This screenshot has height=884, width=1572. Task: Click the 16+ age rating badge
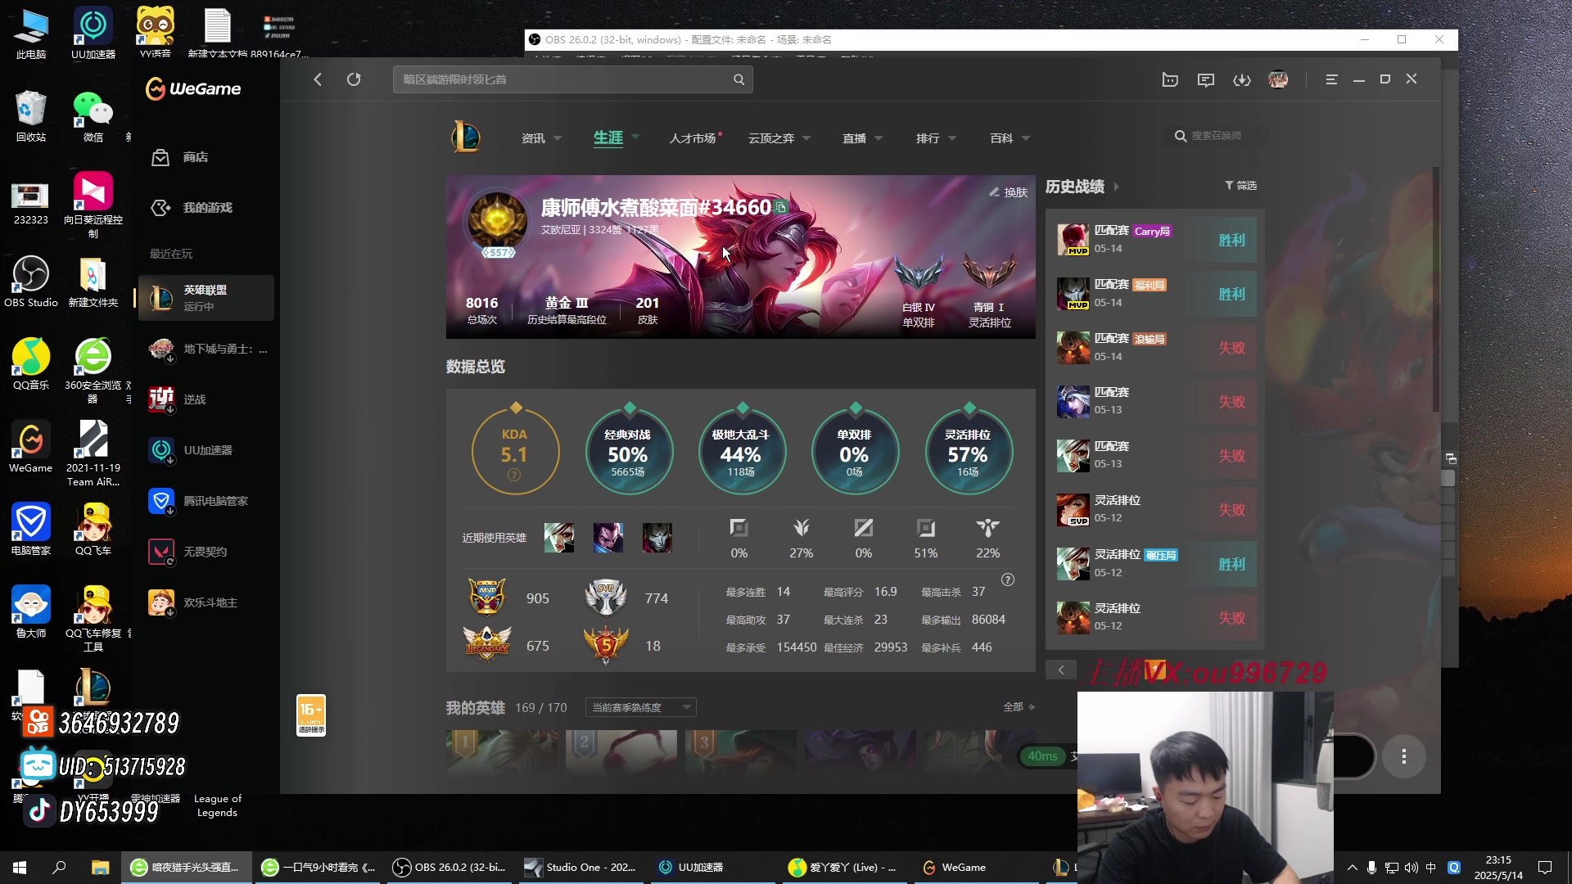pos(311,715)
